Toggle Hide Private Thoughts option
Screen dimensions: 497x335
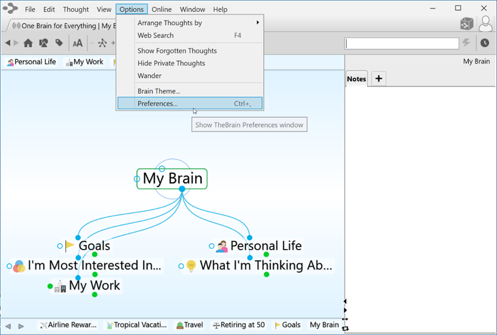(171, 63)
